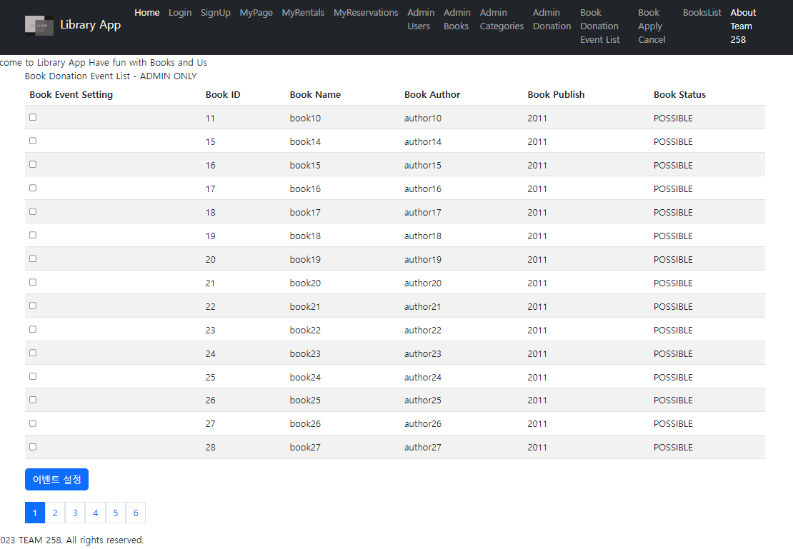Image resolution: width=793 pixels, height=549 pixels.
Task: Click the book27 name cell
Action: pyautogui.click(x=305, y=448)
